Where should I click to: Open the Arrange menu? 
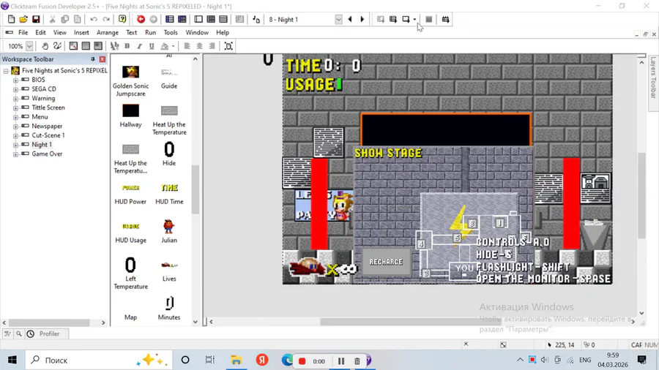[x=107, y=32]
